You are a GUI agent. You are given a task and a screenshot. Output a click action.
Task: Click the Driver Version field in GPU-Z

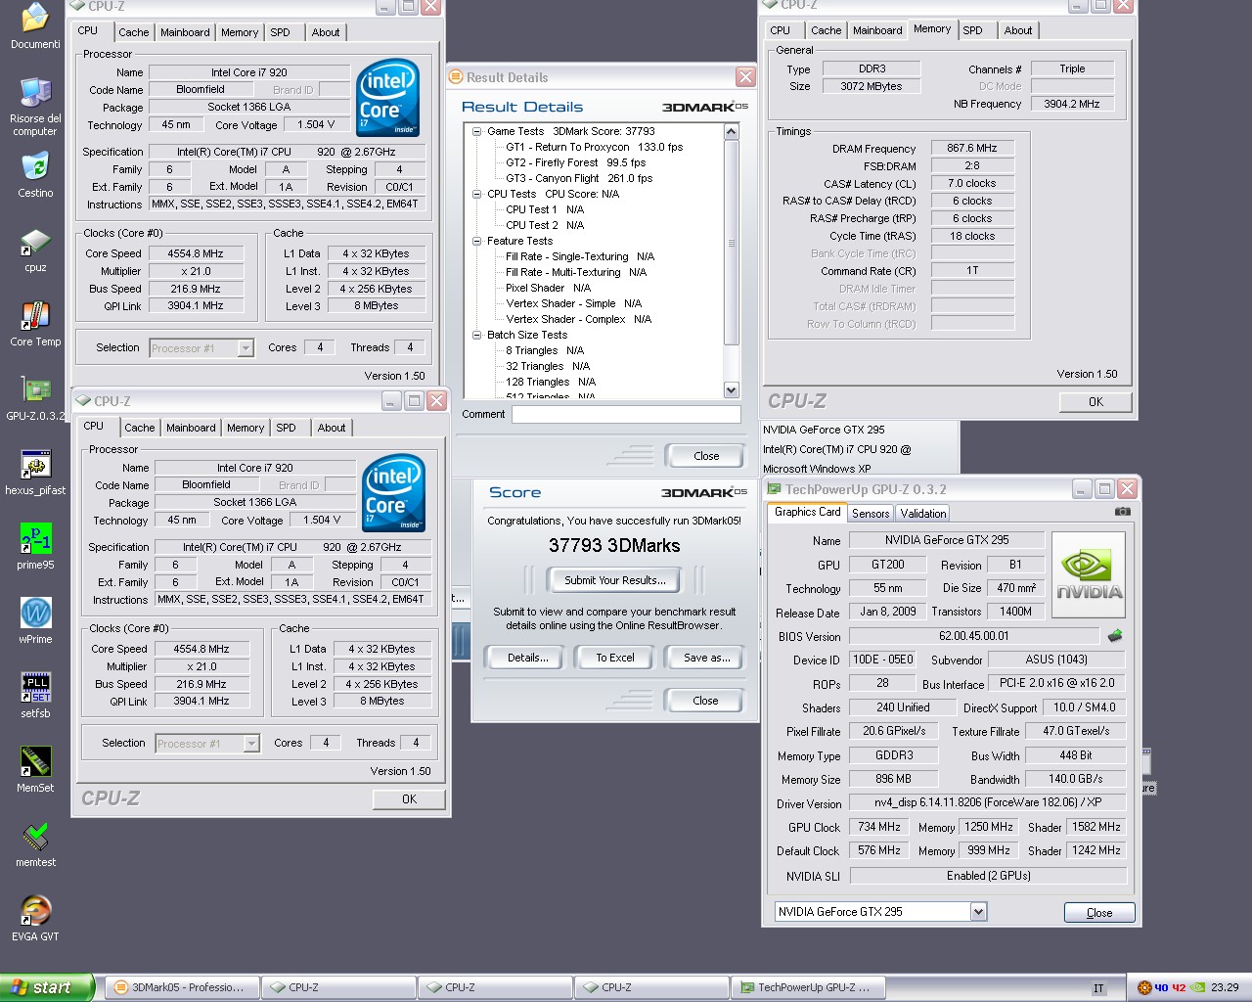pos(988,802)
